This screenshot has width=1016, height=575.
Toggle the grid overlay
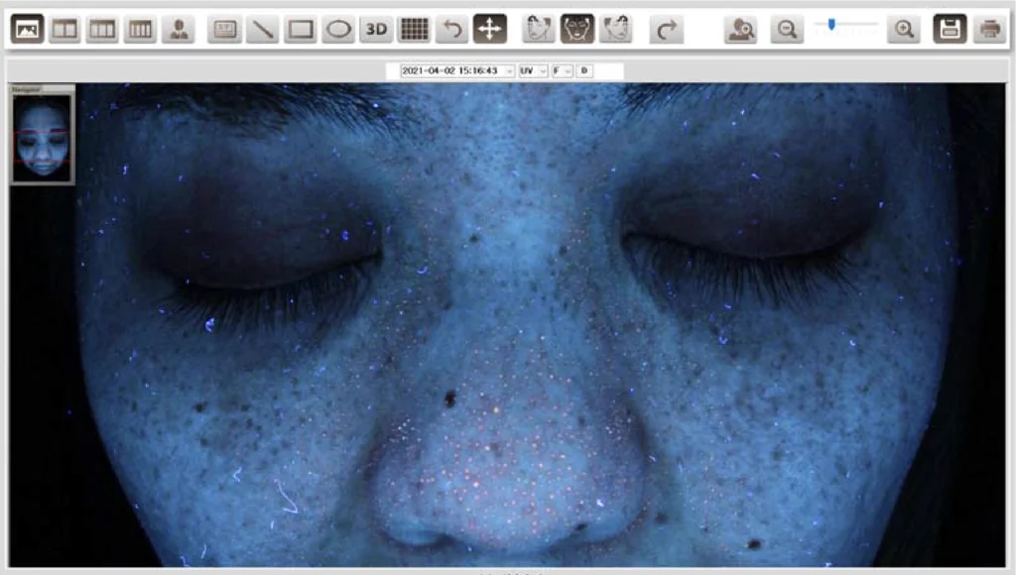[x=414, y=29]
